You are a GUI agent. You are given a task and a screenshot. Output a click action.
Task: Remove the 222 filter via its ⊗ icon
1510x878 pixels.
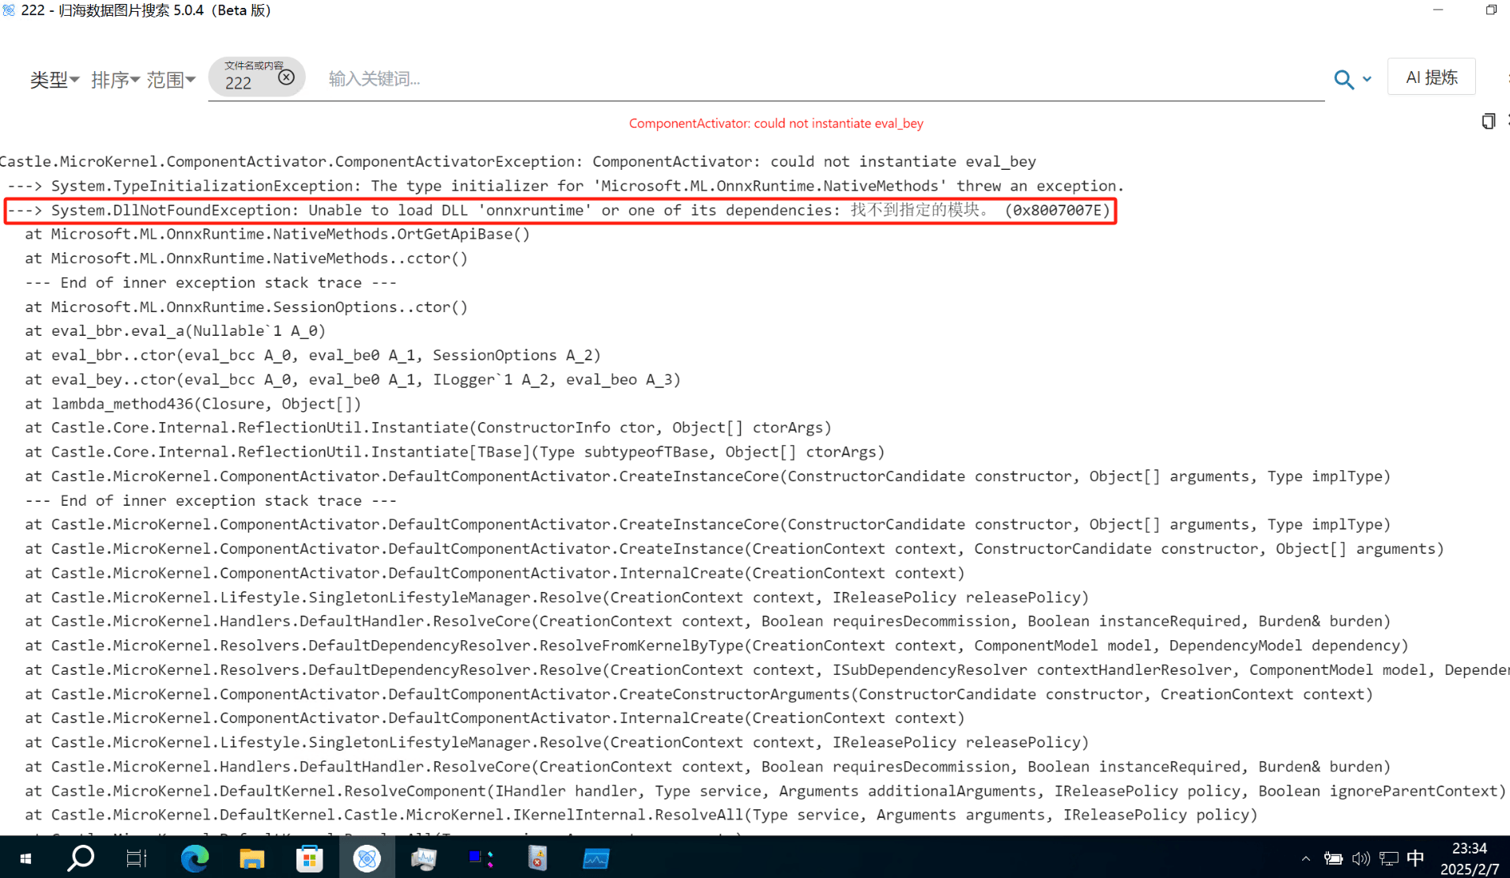pyautogui.click(x=285, y=77)
